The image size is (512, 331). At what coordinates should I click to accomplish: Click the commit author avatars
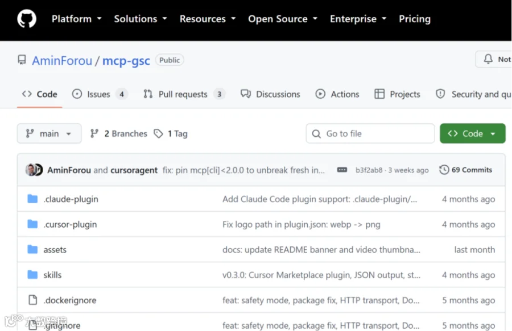(34, 170)
